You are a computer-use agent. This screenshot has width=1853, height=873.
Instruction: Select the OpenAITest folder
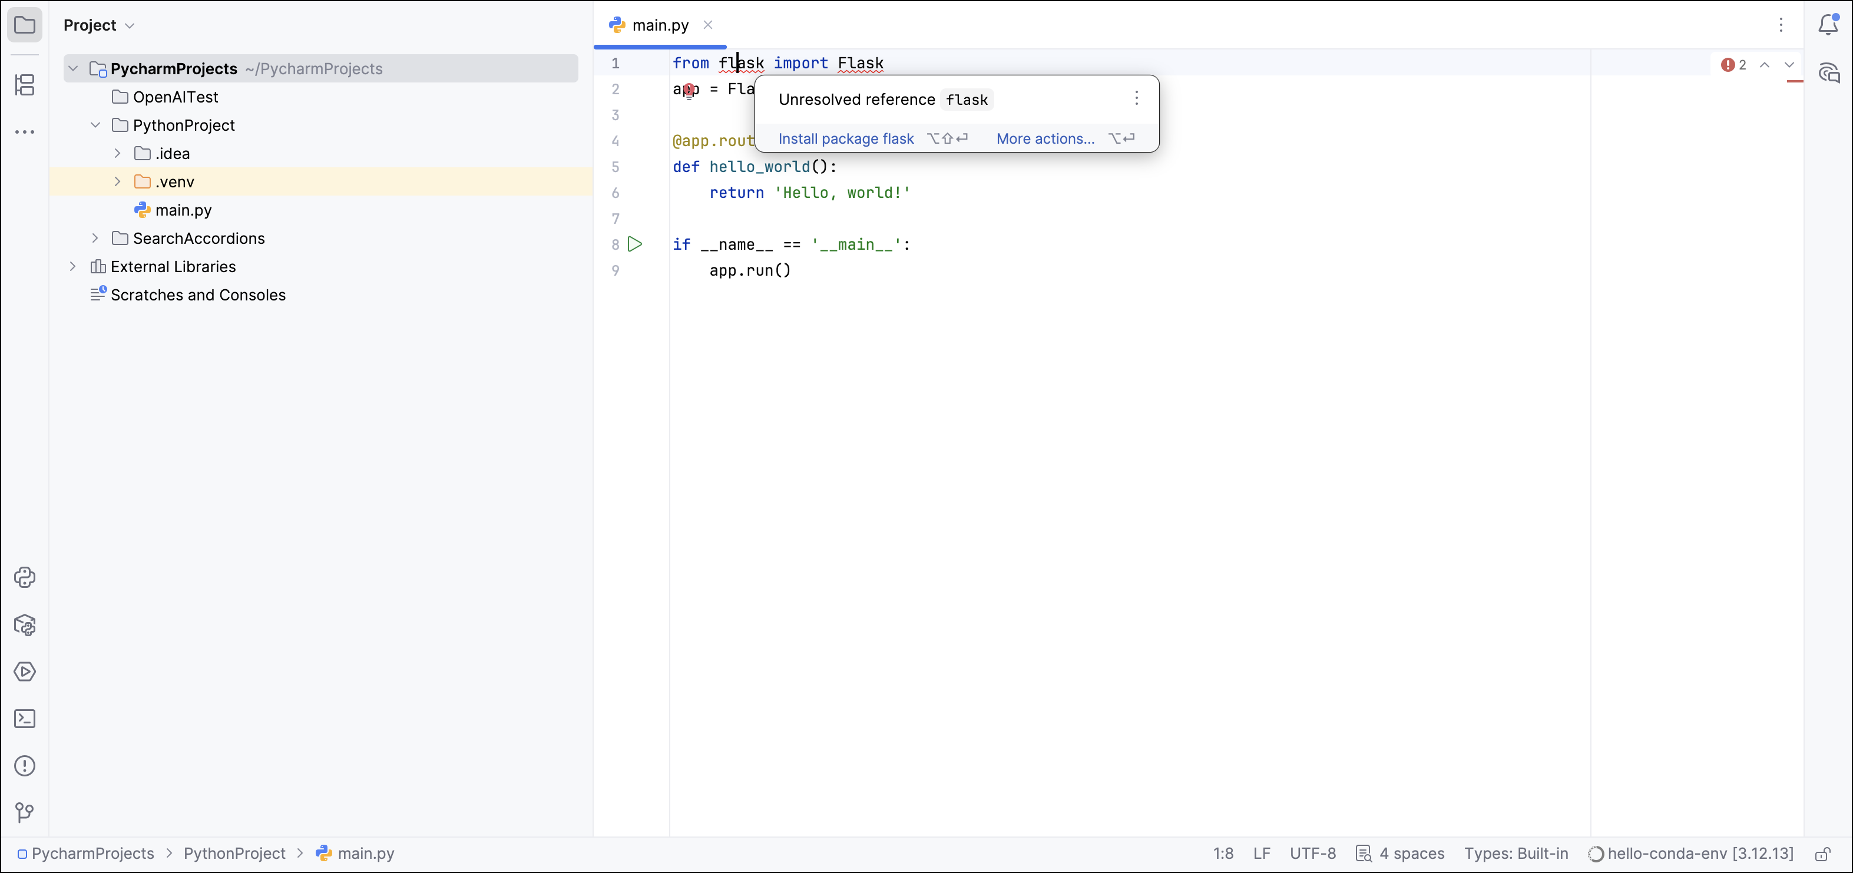(176, 97)
